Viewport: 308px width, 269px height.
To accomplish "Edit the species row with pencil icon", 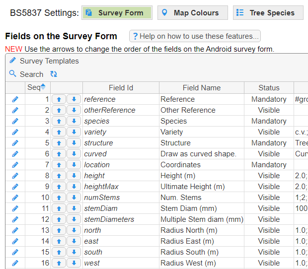I will (x=15, y=121).
